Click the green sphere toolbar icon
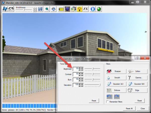Viewport: 151px width, 113px height. [99, 9]
